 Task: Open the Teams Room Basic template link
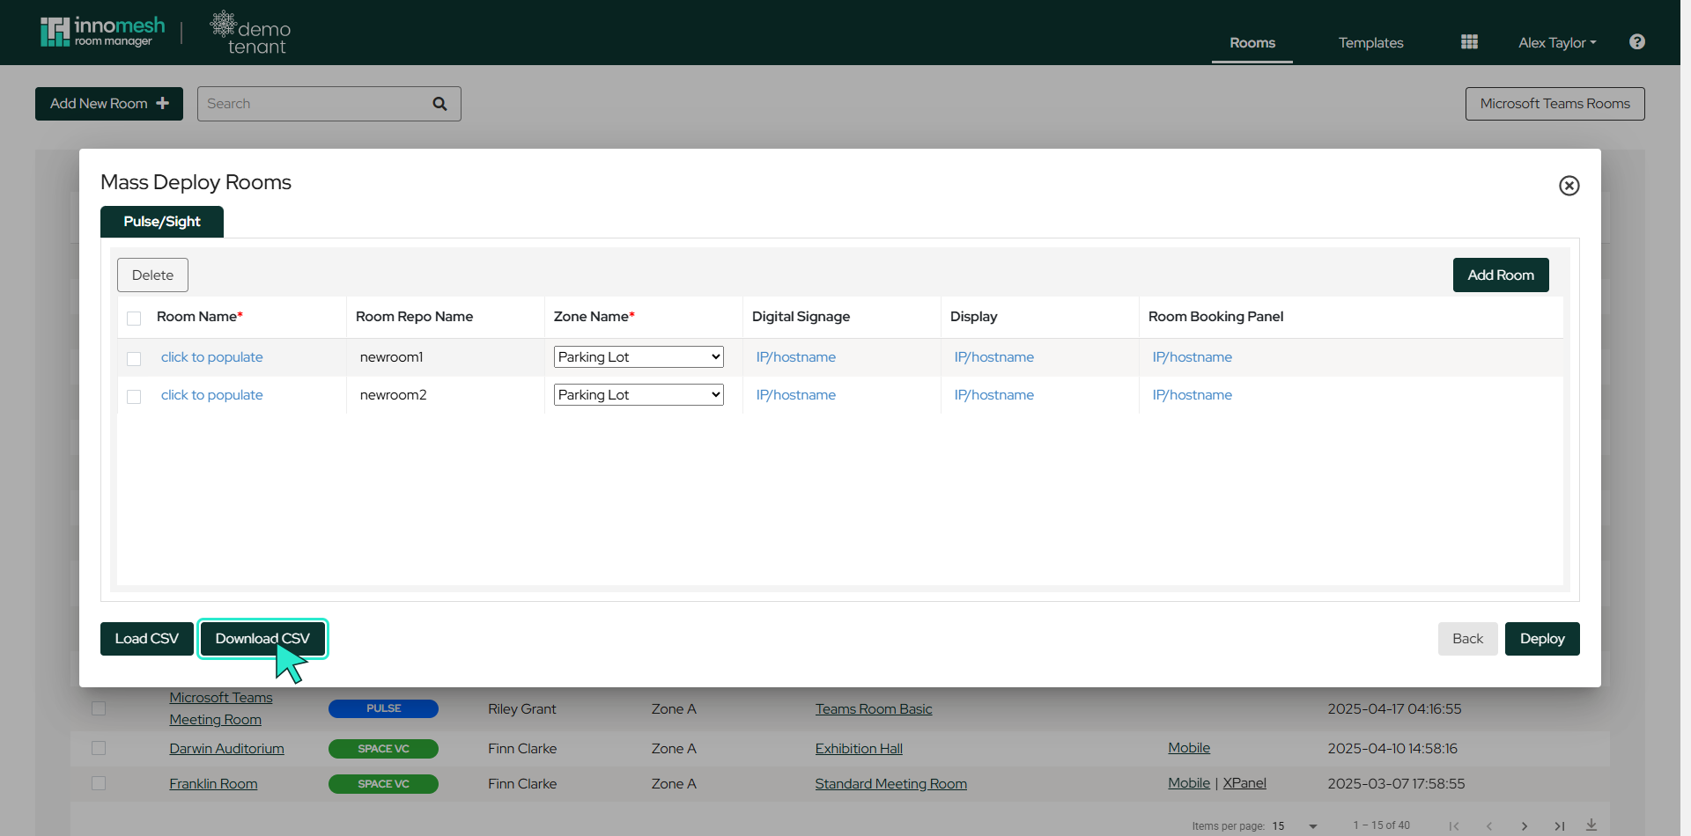[x=874, y=709]
